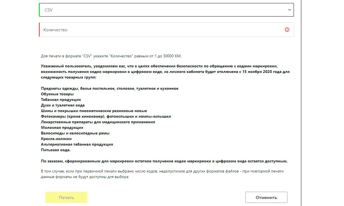
Task: Select the text 'Табачная продукция'
Action: (61, 100)
